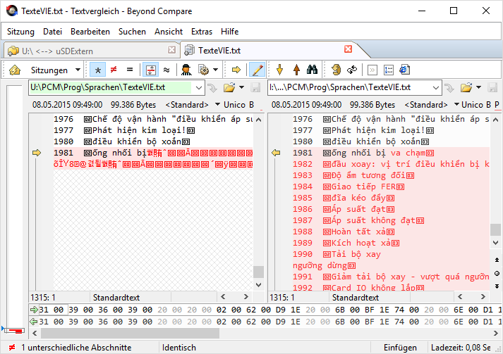This screenshot has width=503, height=354.
Task: Click right pane Save disk icon
Action: [492, 87]
